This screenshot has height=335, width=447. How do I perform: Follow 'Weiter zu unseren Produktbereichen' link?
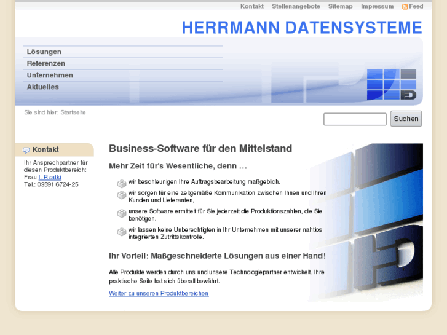[x=159, y=293]
